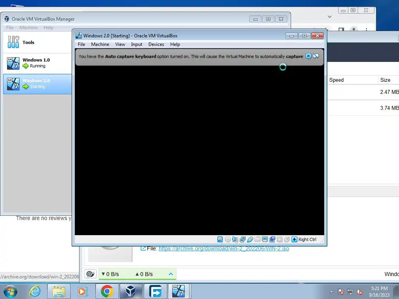Click the muted volume tray icon

click(x=360, y=292)
